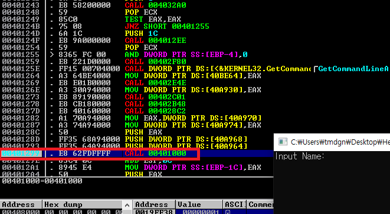Select row at address 00401243
The width and height of the screenshot is (390, 214).
coord(137,5)
